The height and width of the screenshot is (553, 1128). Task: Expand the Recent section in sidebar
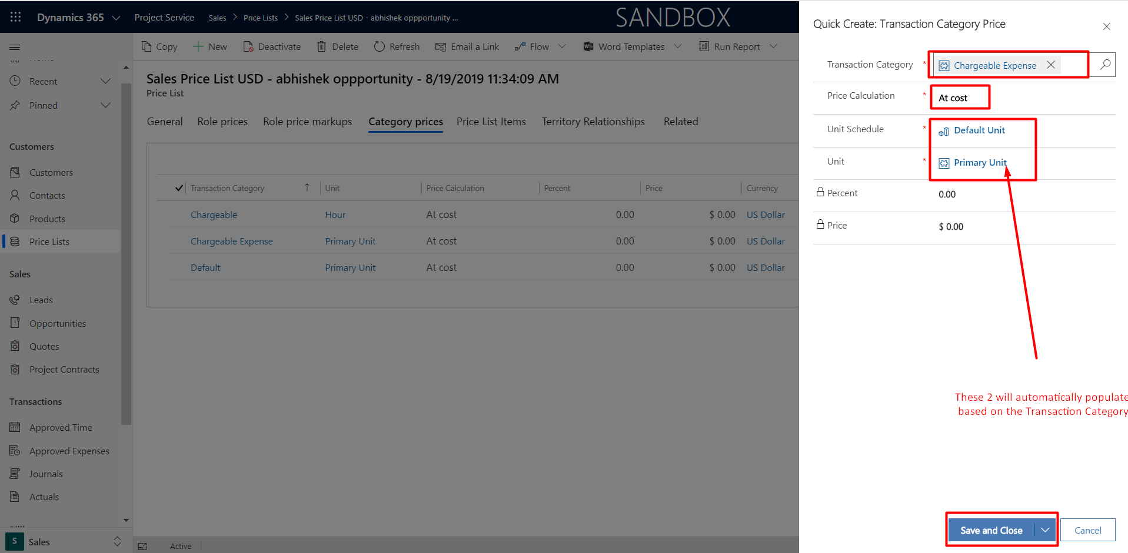(105, 81)
